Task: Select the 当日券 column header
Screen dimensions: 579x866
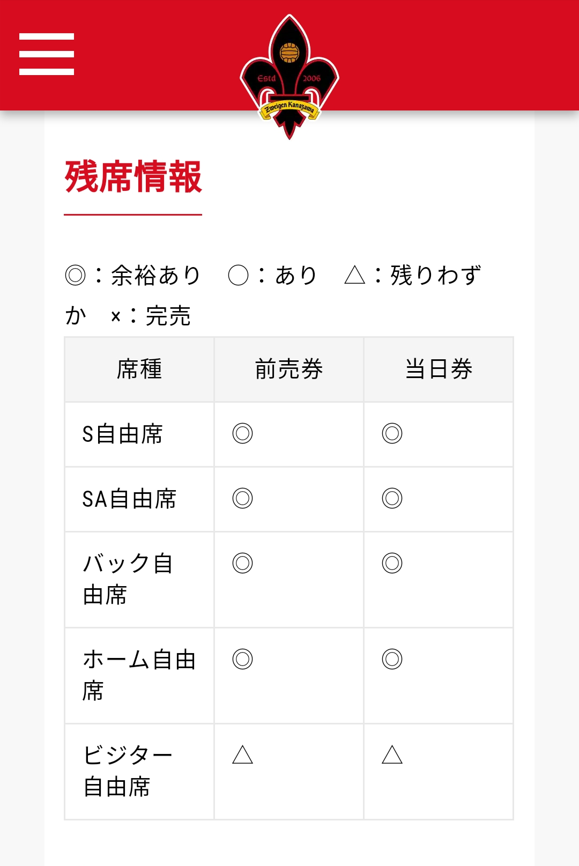Action: 439,369
